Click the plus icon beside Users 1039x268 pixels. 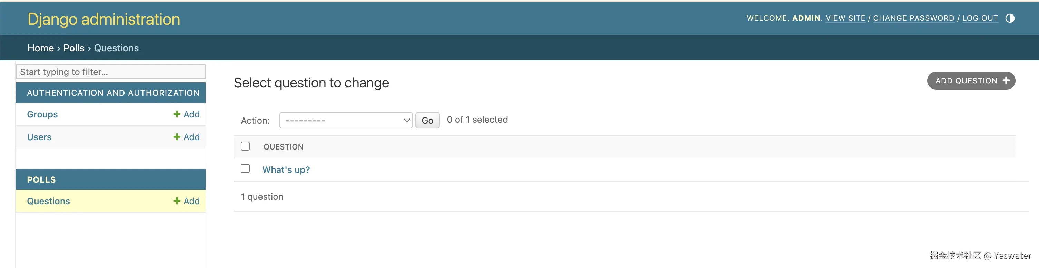tap(177, 137)
